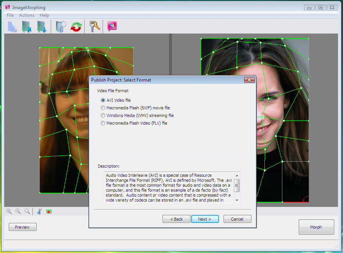The width and height of the screenshot is (343, 253).
Task: Click the zoom in magnifier icon
Action: (x=9, y=211)
